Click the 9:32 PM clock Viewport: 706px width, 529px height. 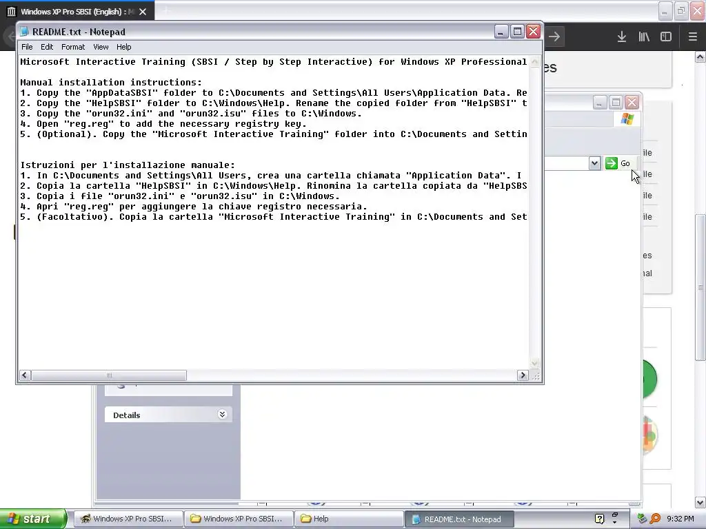(680, 519)
